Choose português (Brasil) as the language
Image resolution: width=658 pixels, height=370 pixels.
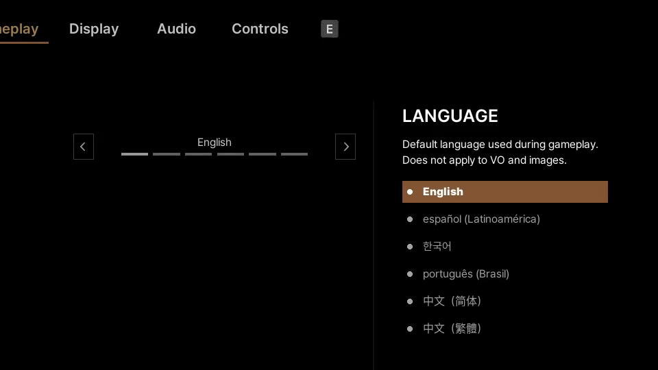(466, 274)
